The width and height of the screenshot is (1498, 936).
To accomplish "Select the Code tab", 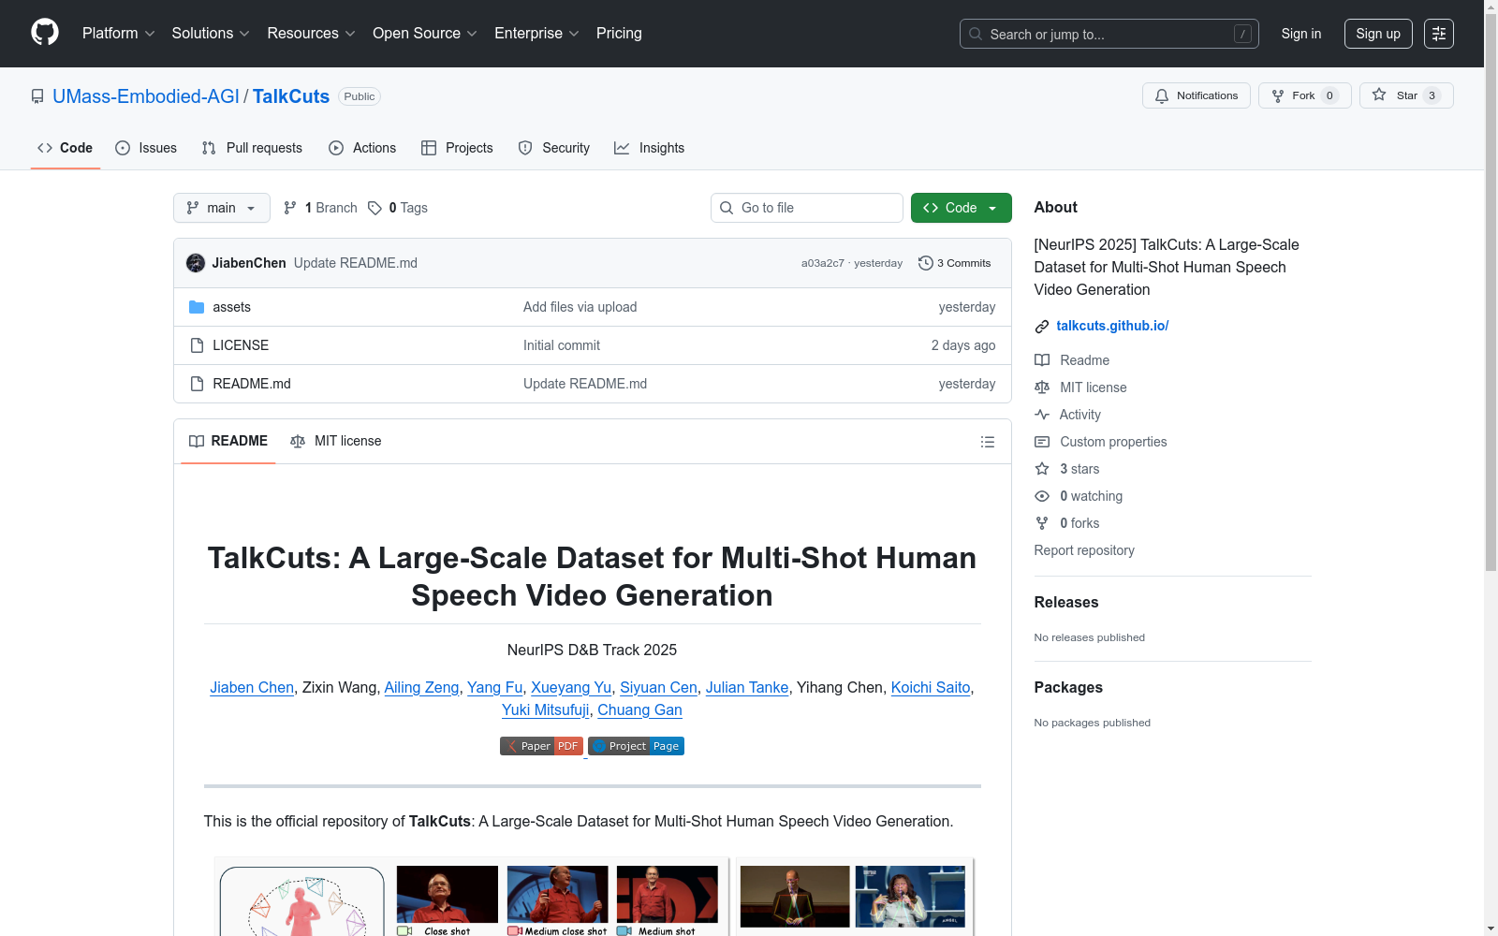I will [x=66, y=148].
